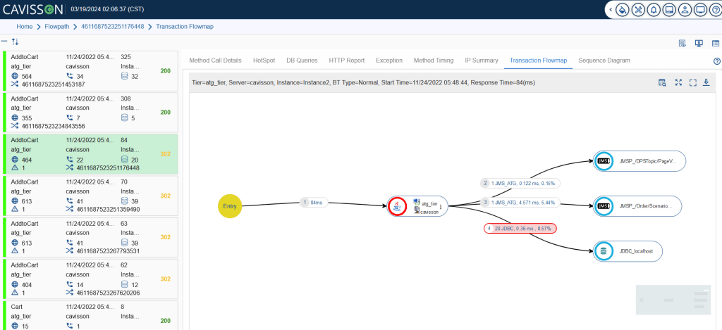Enter fullscreen view of the flowmap
Viewport: 722px width, 330px height.
(693, 82)
